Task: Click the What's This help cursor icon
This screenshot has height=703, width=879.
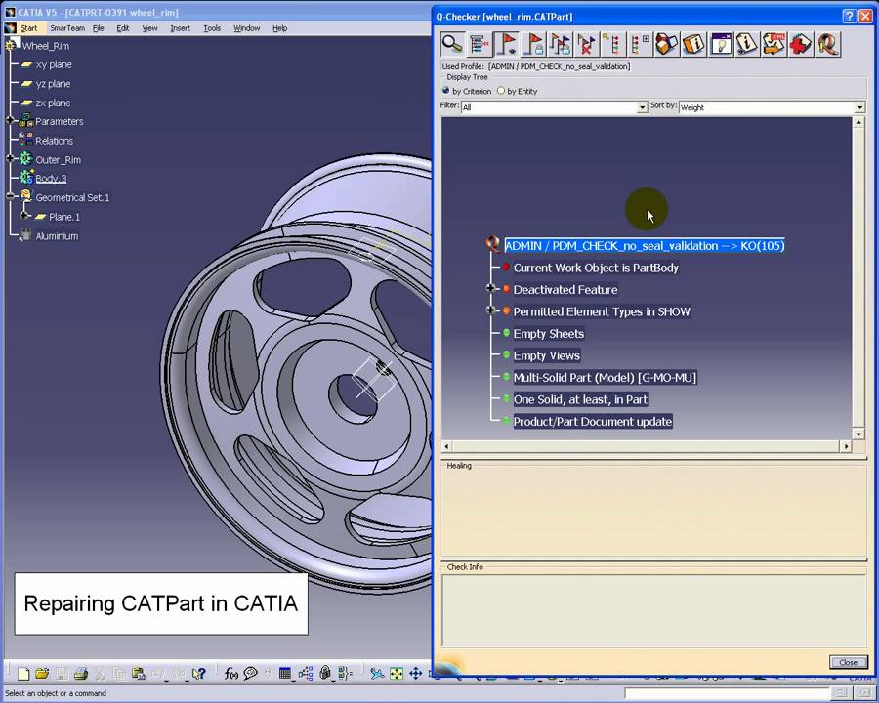Action: [x=198, y=674]
